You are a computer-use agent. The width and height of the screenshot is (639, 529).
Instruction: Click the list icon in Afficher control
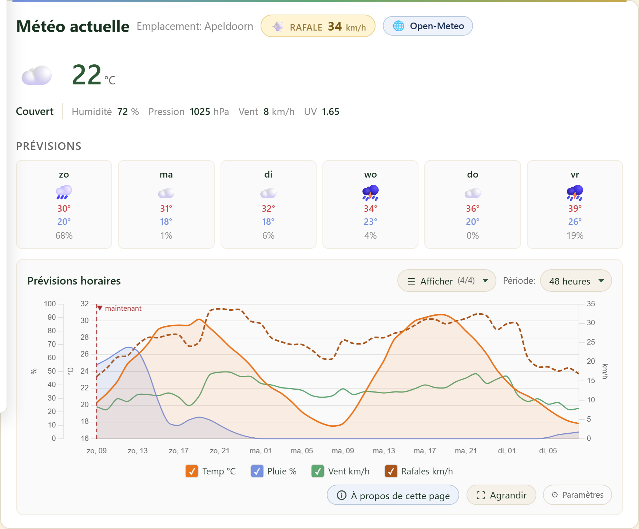412,281
